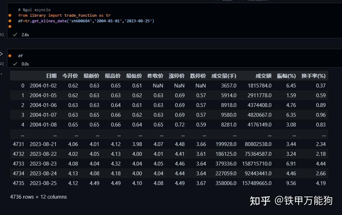Insert a Markdown cell via the Markdown button
This screenshot has width=342, height=215.
(x=256, y=1)
